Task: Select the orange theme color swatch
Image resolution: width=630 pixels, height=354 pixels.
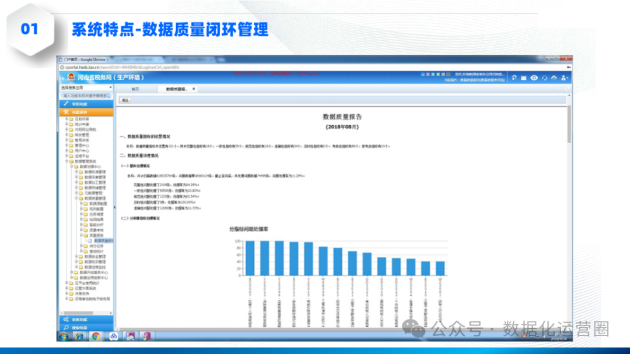Action: tap(443, 74)
